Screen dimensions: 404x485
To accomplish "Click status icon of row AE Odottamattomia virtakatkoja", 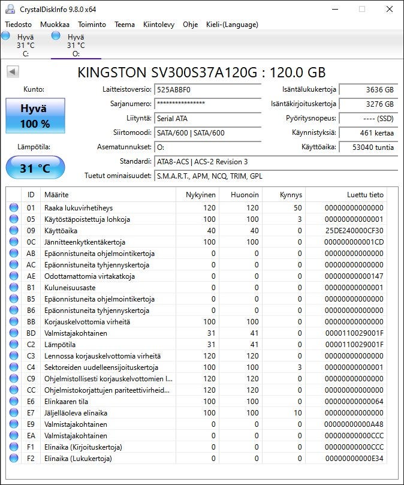I will (14, 276).
